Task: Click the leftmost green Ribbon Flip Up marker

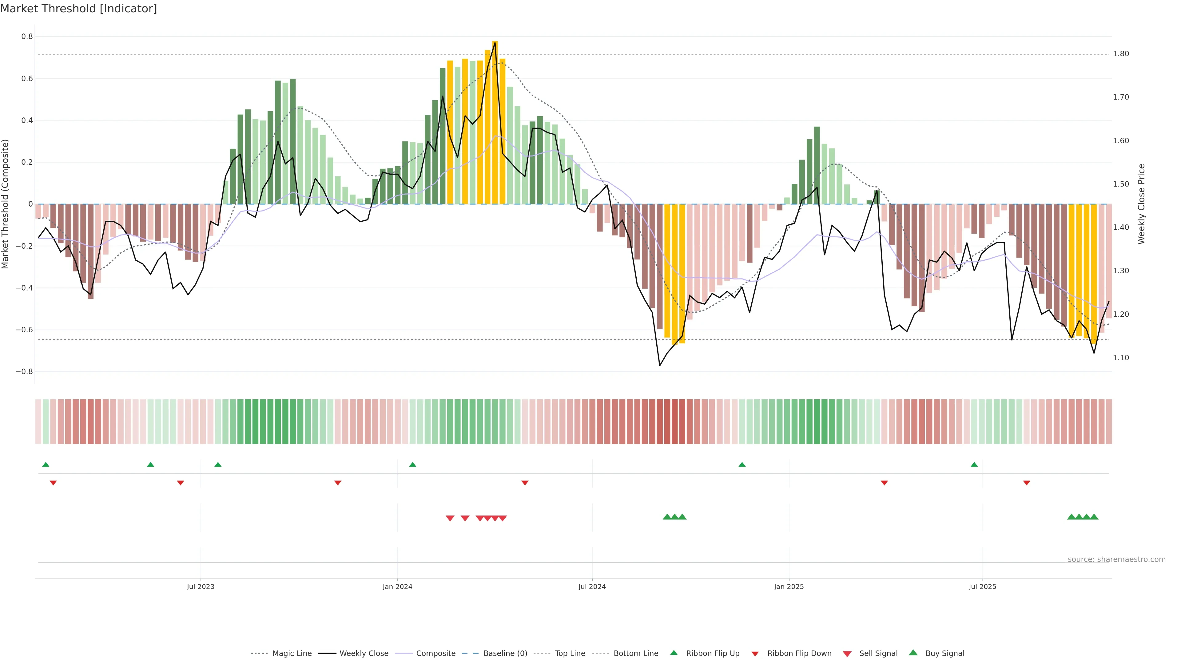Action: click(x=46, y=465)
